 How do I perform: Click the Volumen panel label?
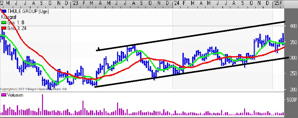[x=15, y=95]
